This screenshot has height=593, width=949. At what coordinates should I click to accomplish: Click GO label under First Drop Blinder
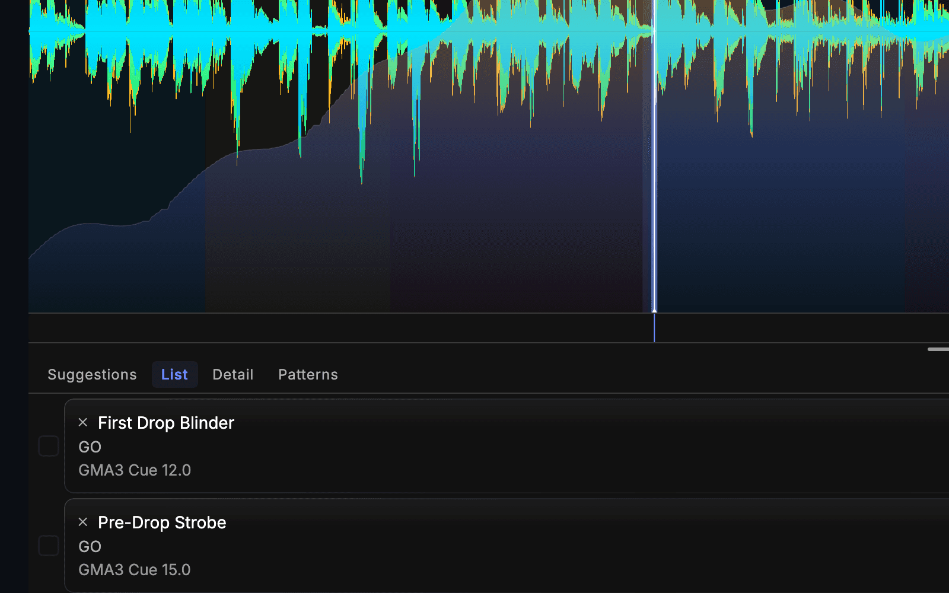click(90, 447)
